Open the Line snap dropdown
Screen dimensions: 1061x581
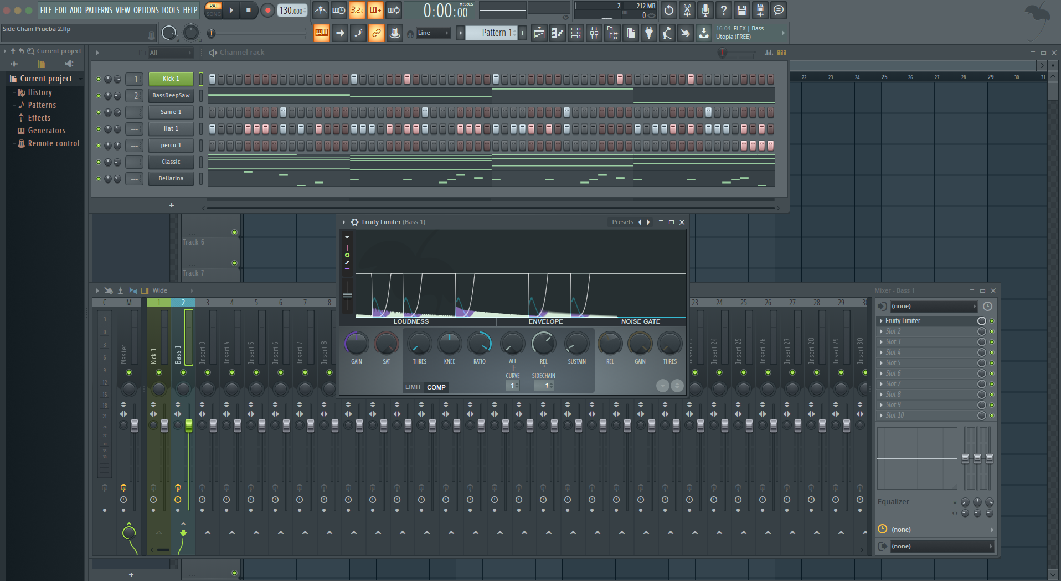point(433,33)
